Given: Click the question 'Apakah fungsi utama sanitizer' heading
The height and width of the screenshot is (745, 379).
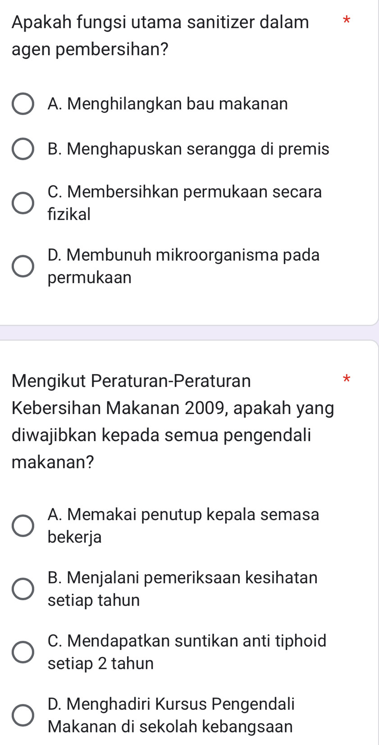Looking at the screenshot, I should click(160, 35).
